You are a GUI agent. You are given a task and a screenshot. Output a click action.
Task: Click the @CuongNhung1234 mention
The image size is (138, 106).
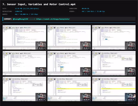pos(21,19)
